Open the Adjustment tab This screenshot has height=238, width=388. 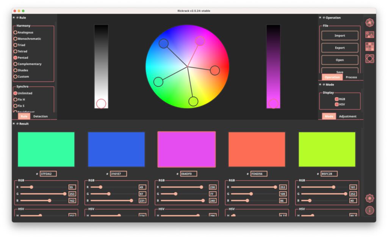pyautogui.click(x=347, y=116)
